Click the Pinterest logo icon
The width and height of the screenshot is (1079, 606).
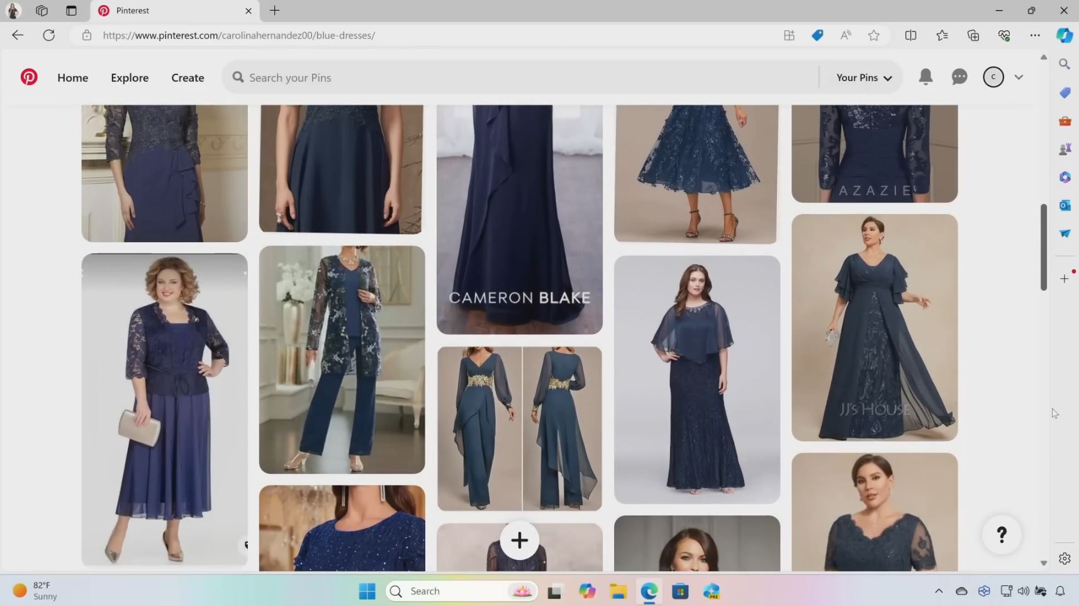[29, 77]
